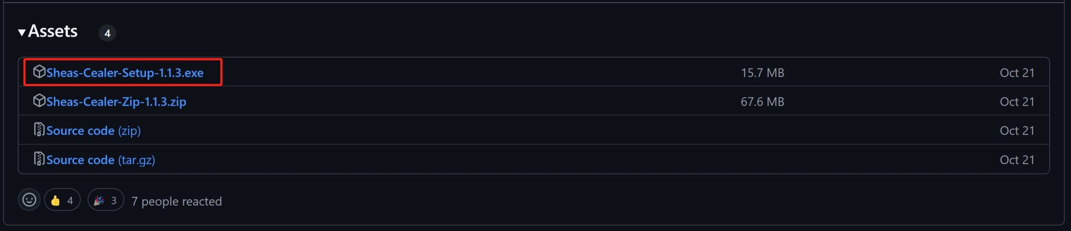Screen dimensions: 1071x231
Task: Click the file icon beside Source code (zip)
Action: (39, 130)
